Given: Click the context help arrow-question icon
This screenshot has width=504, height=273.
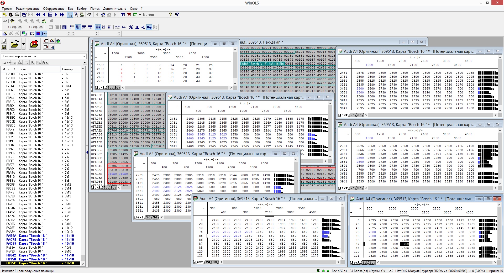Looking at the screenshot, I should 177,15.
